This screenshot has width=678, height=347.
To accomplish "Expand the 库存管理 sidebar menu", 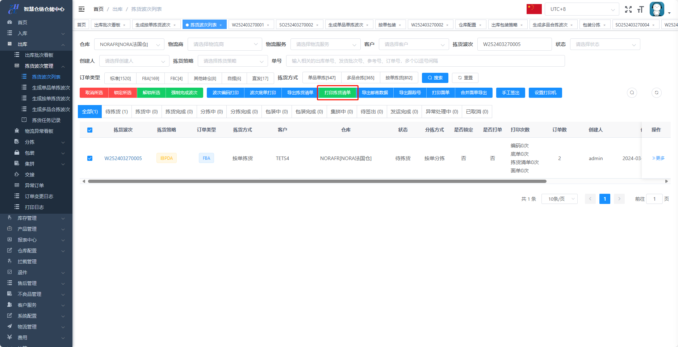I will pyautogui.click(x=36, y=218).
